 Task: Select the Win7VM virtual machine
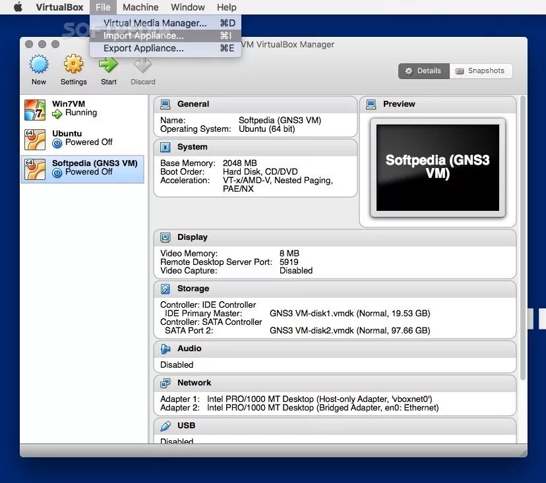(82, 110)
